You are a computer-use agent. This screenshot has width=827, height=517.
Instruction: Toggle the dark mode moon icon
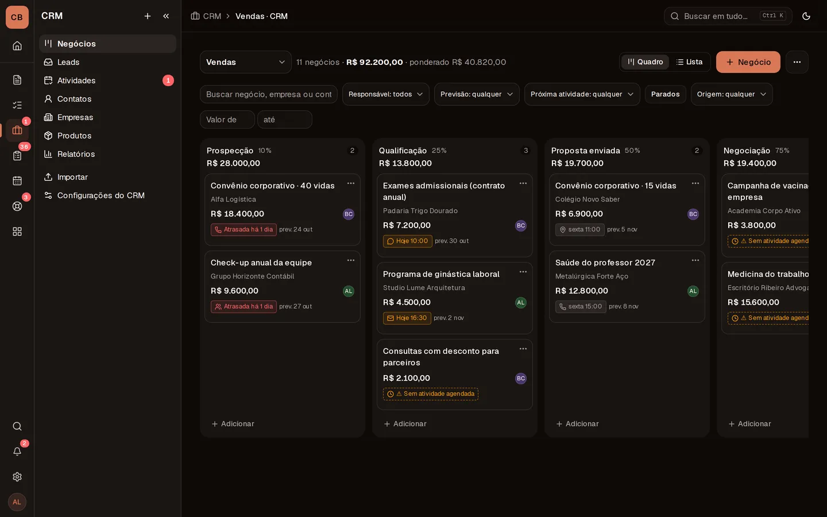point(806,16)
